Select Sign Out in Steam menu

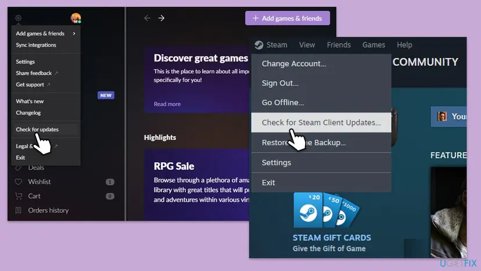tap(321, 83)
